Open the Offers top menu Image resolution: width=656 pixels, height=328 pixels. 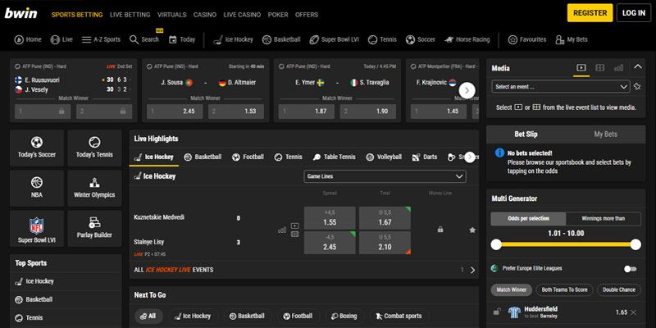[x=307, y=15]
